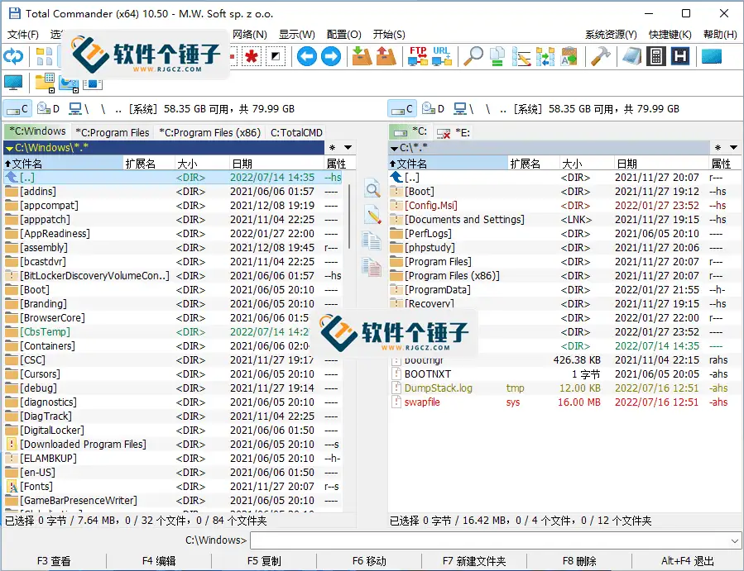Click left panel favorites asterisk button
The height and width of the screenshot is (571, 744).
coord(332,147)
